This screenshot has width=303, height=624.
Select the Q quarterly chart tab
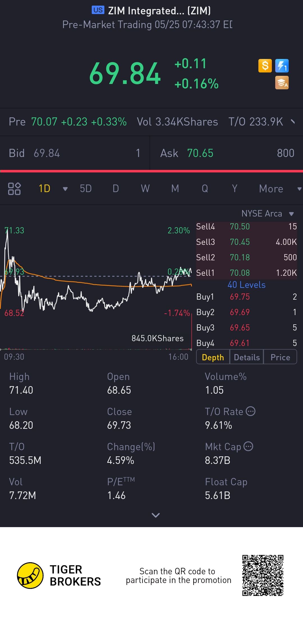pyautogui.click(x=205, y=189)
